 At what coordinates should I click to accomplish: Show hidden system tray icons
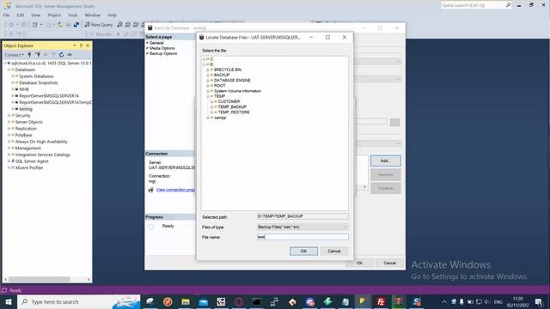444,301
